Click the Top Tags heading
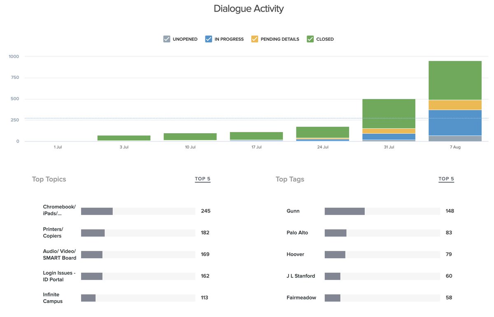The width and height of the screenshot is (494, 317). (x=290, y=179)
